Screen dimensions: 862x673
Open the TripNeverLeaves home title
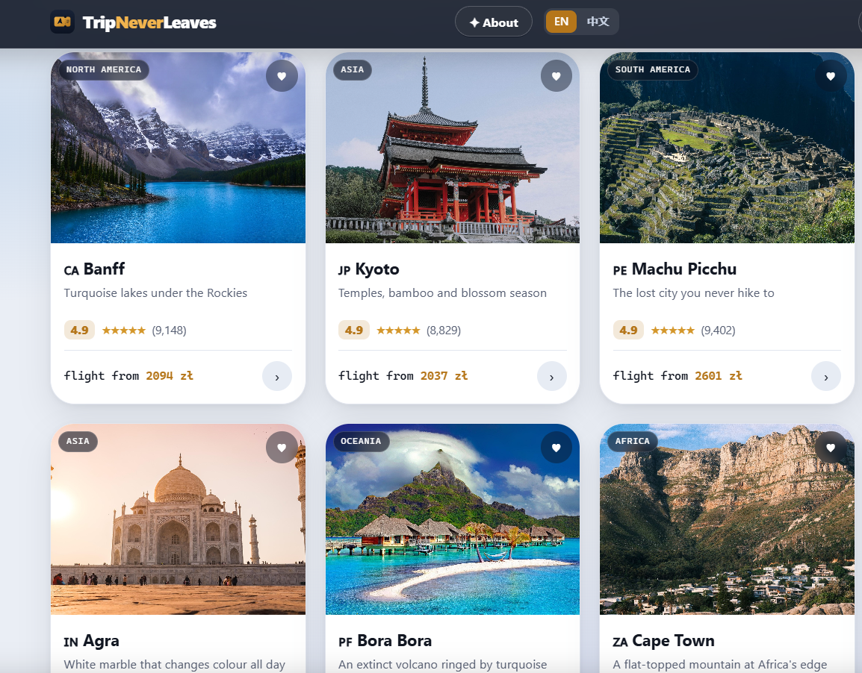pos(149,22)
